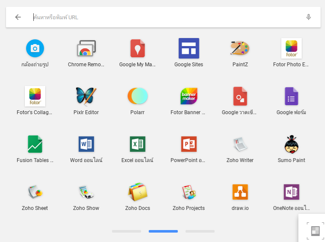Switch to the third launcher page indicator

coord(200,231)
